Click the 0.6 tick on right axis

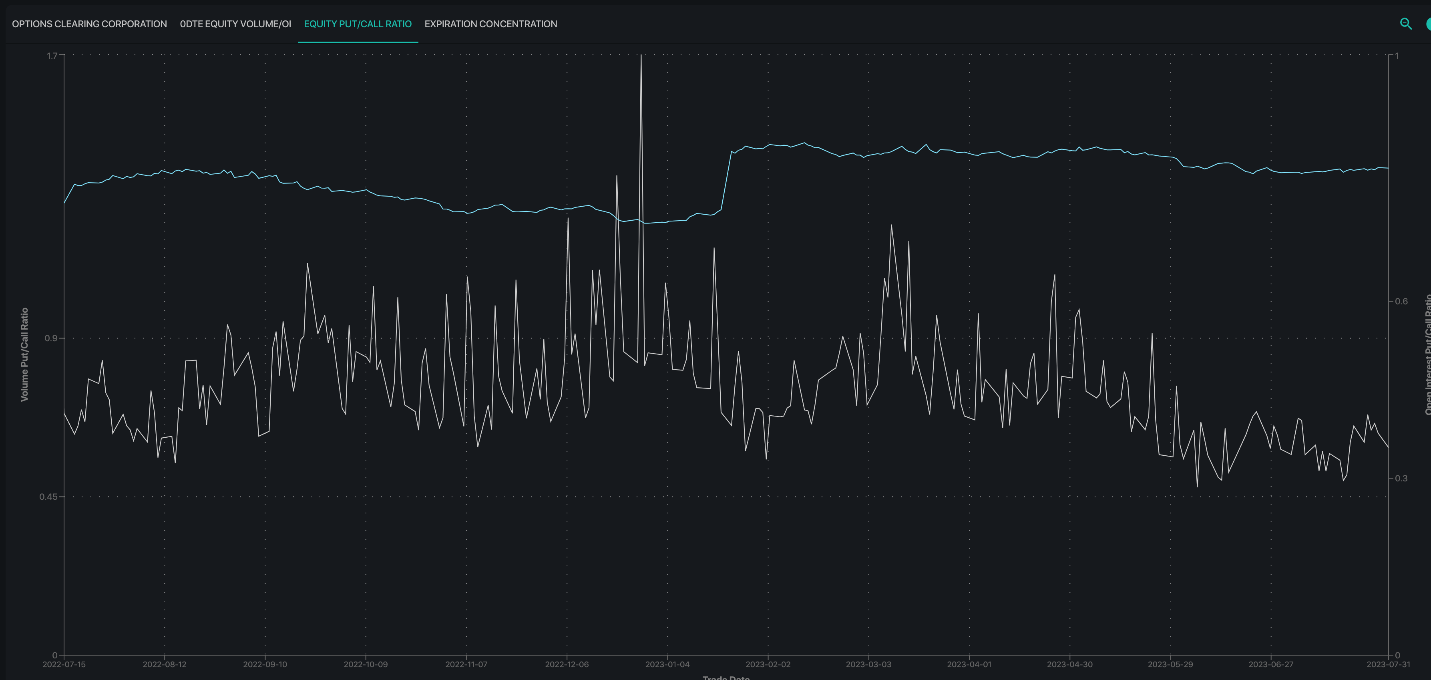(1401, 301)
